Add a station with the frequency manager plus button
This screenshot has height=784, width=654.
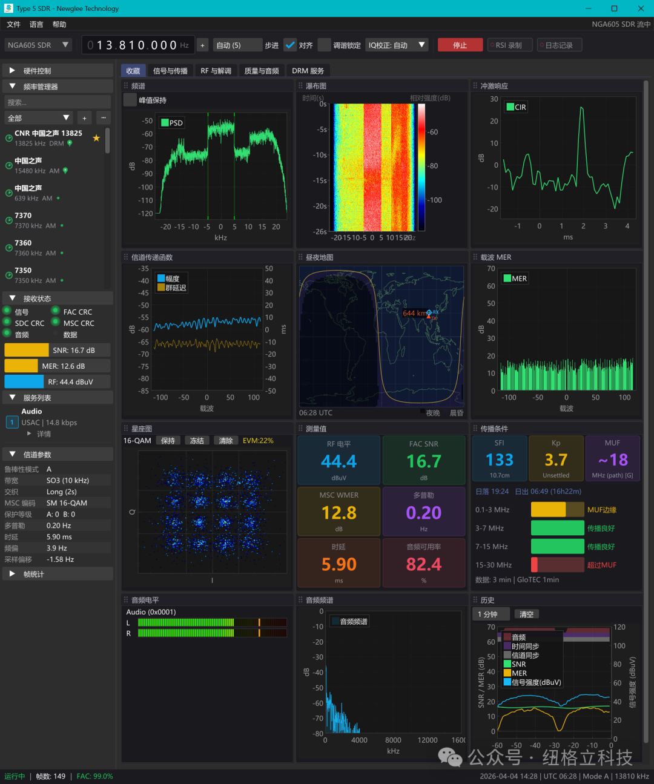click(84, 118)
